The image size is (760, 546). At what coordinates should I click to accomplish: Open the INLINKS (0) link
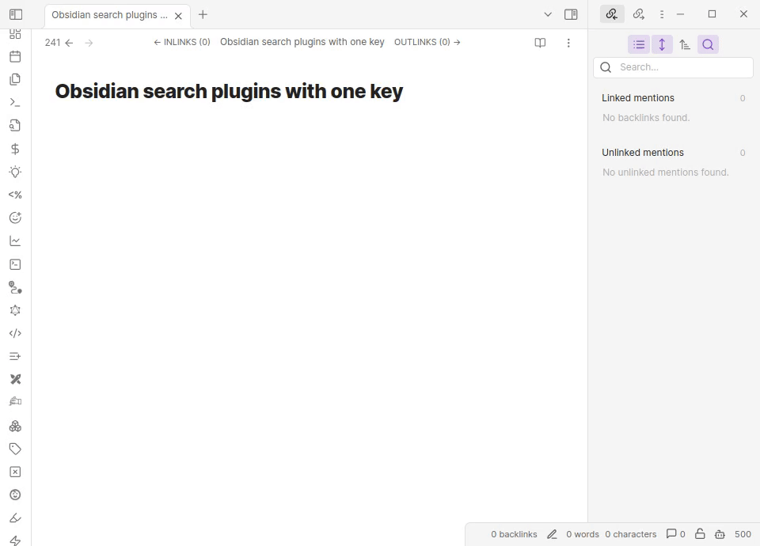182,42
